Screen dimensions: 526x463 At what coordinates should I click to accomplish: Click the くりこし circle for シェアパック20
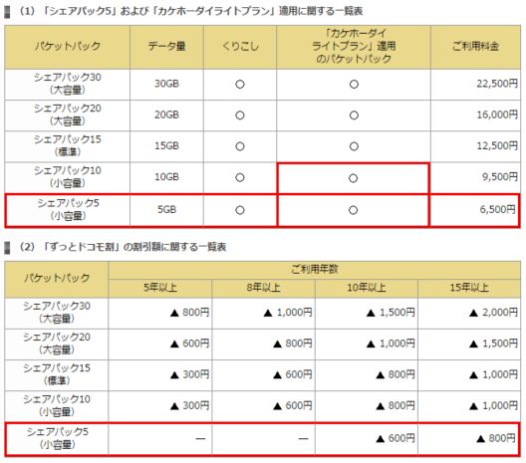240,116
